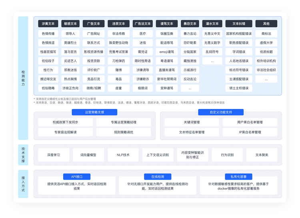Viewport: 300px width, 218px height.
Task: Select the 敏感文本 column header
Action: pos(70,24)
